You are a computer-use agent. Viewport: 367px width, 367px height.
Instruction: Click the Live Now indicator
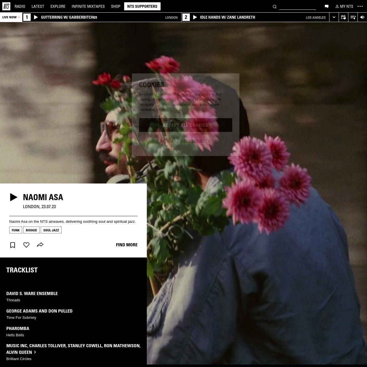[11, 17]
